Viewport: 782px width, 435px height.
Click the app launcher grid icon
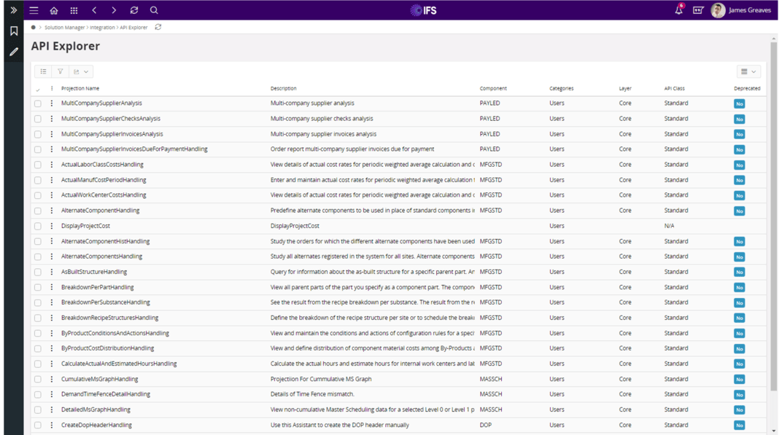[x=73, y=10]
